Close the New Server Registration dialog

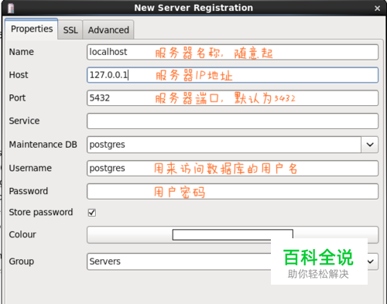[377, 9]
